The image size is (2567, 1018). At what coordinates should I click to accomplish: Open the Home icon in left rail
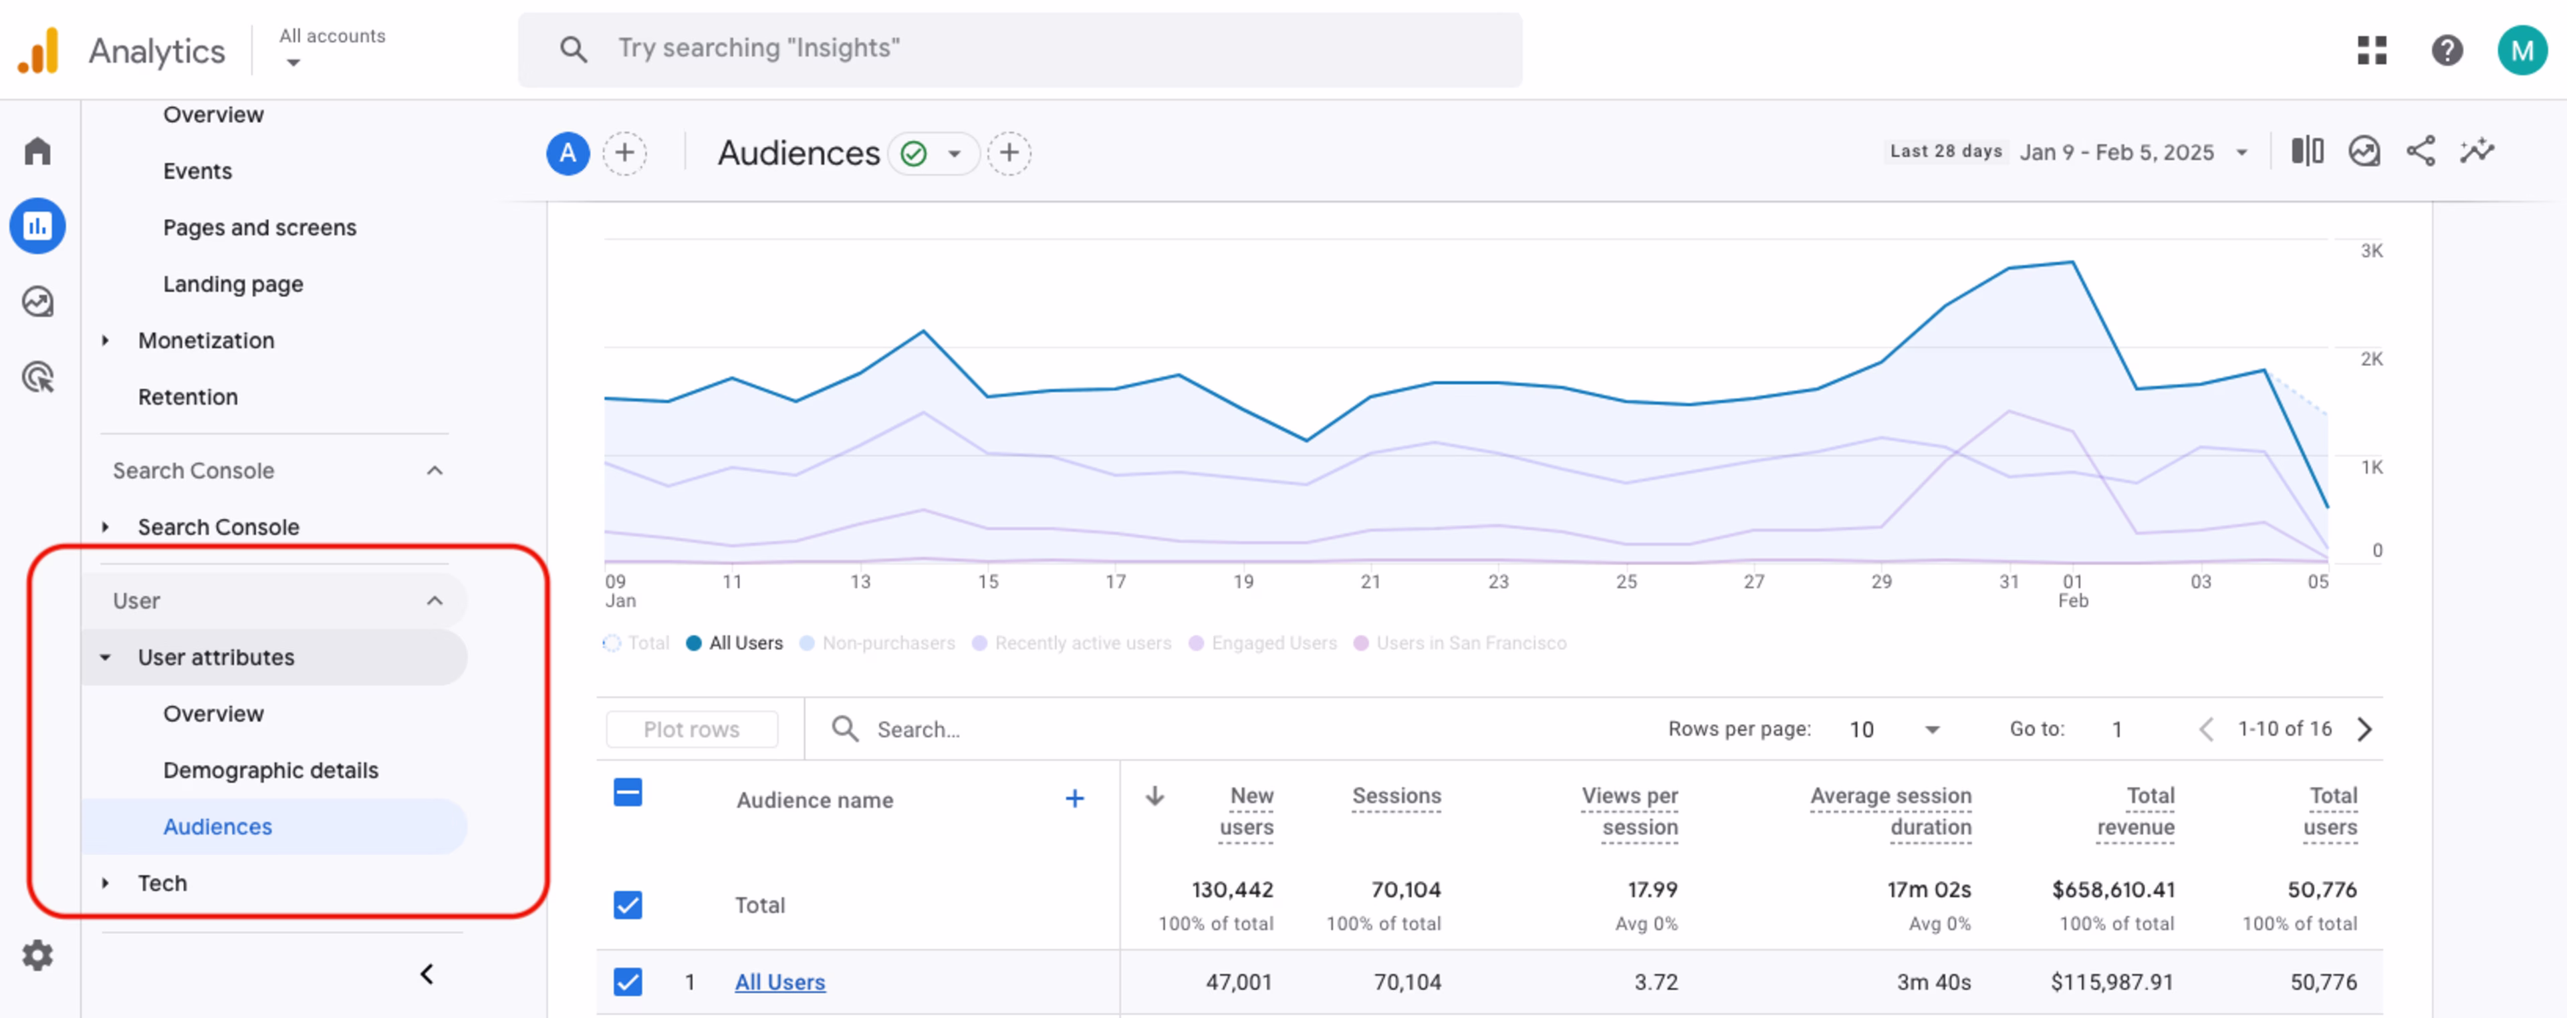click(38, 152)
